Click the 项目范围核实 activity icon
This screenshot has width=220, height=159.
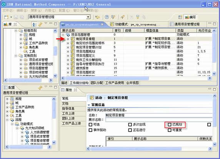pos(73,73)
